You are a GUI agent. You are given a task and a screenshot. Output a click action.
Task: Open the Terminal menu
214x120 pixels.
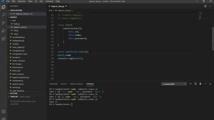click(x=49, y=1)
